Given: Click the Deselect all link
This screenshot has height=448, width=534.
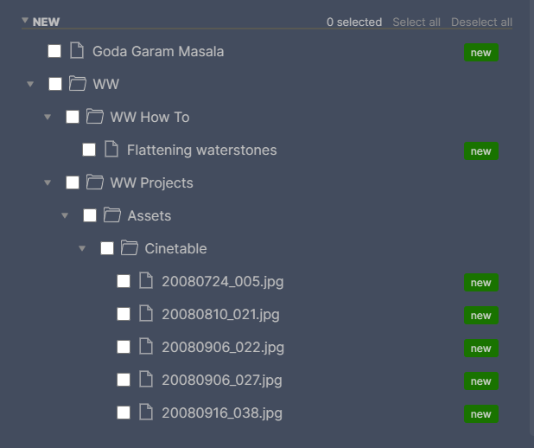Looking at the screenshot, I should click(481, 22).
